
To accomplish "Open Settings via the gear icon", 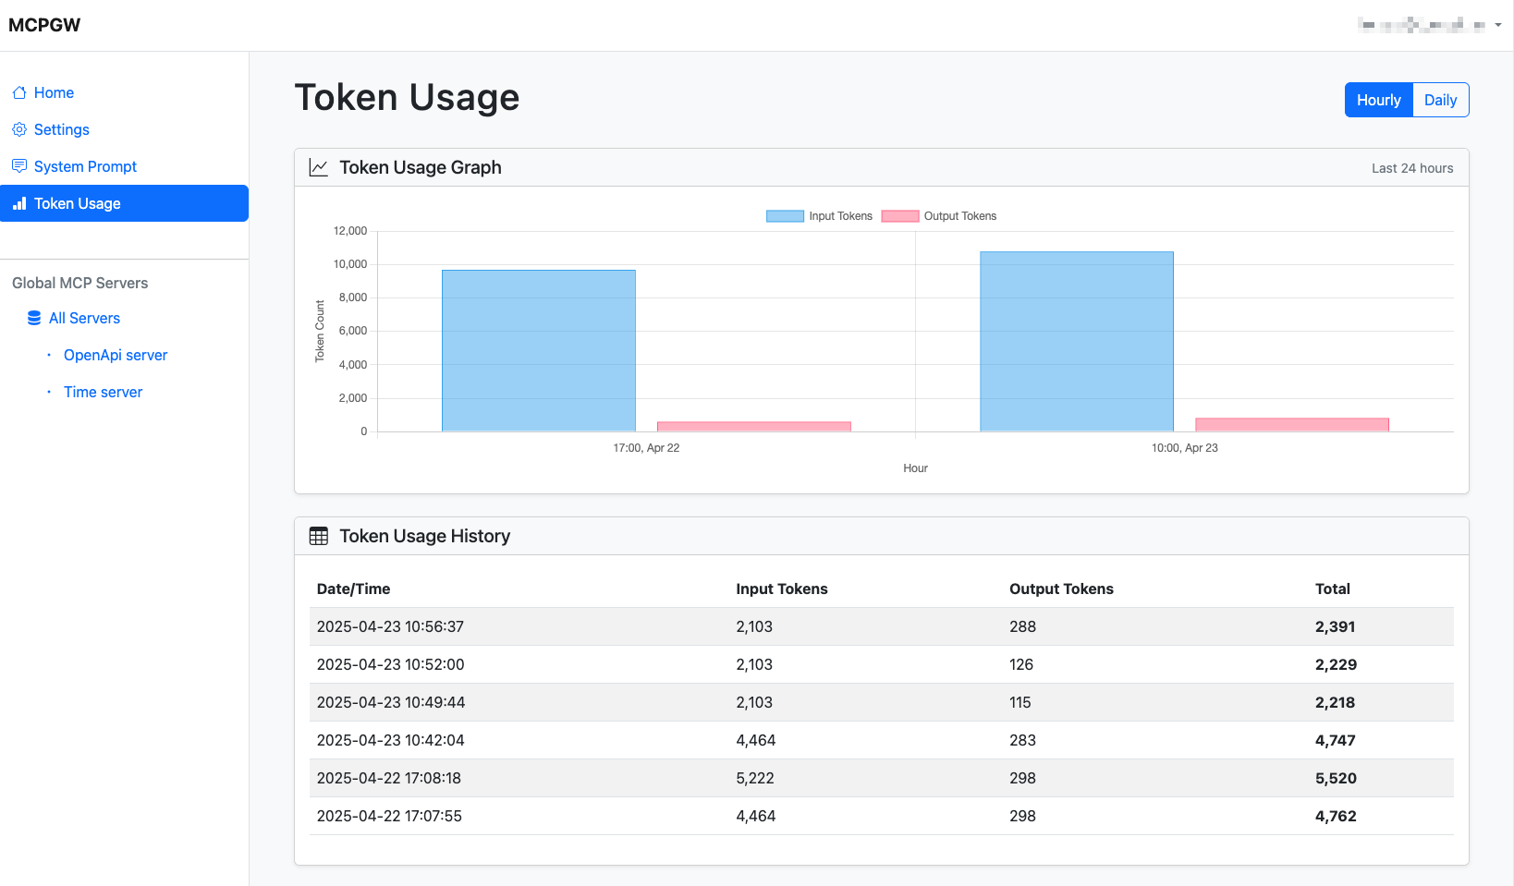I will tap(20, 129).
